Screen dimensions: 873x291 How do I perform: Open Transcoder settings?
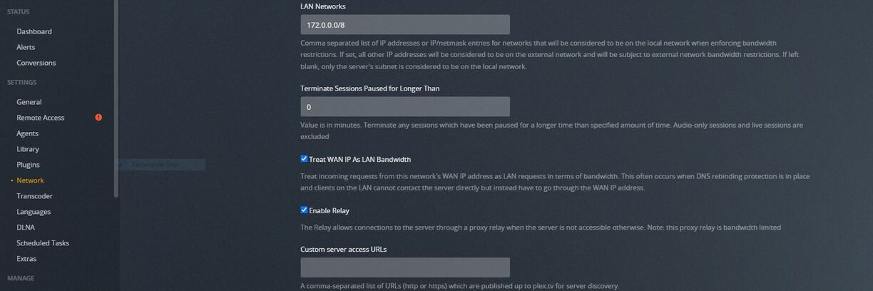pyautogui.click(x=35, y=196)
